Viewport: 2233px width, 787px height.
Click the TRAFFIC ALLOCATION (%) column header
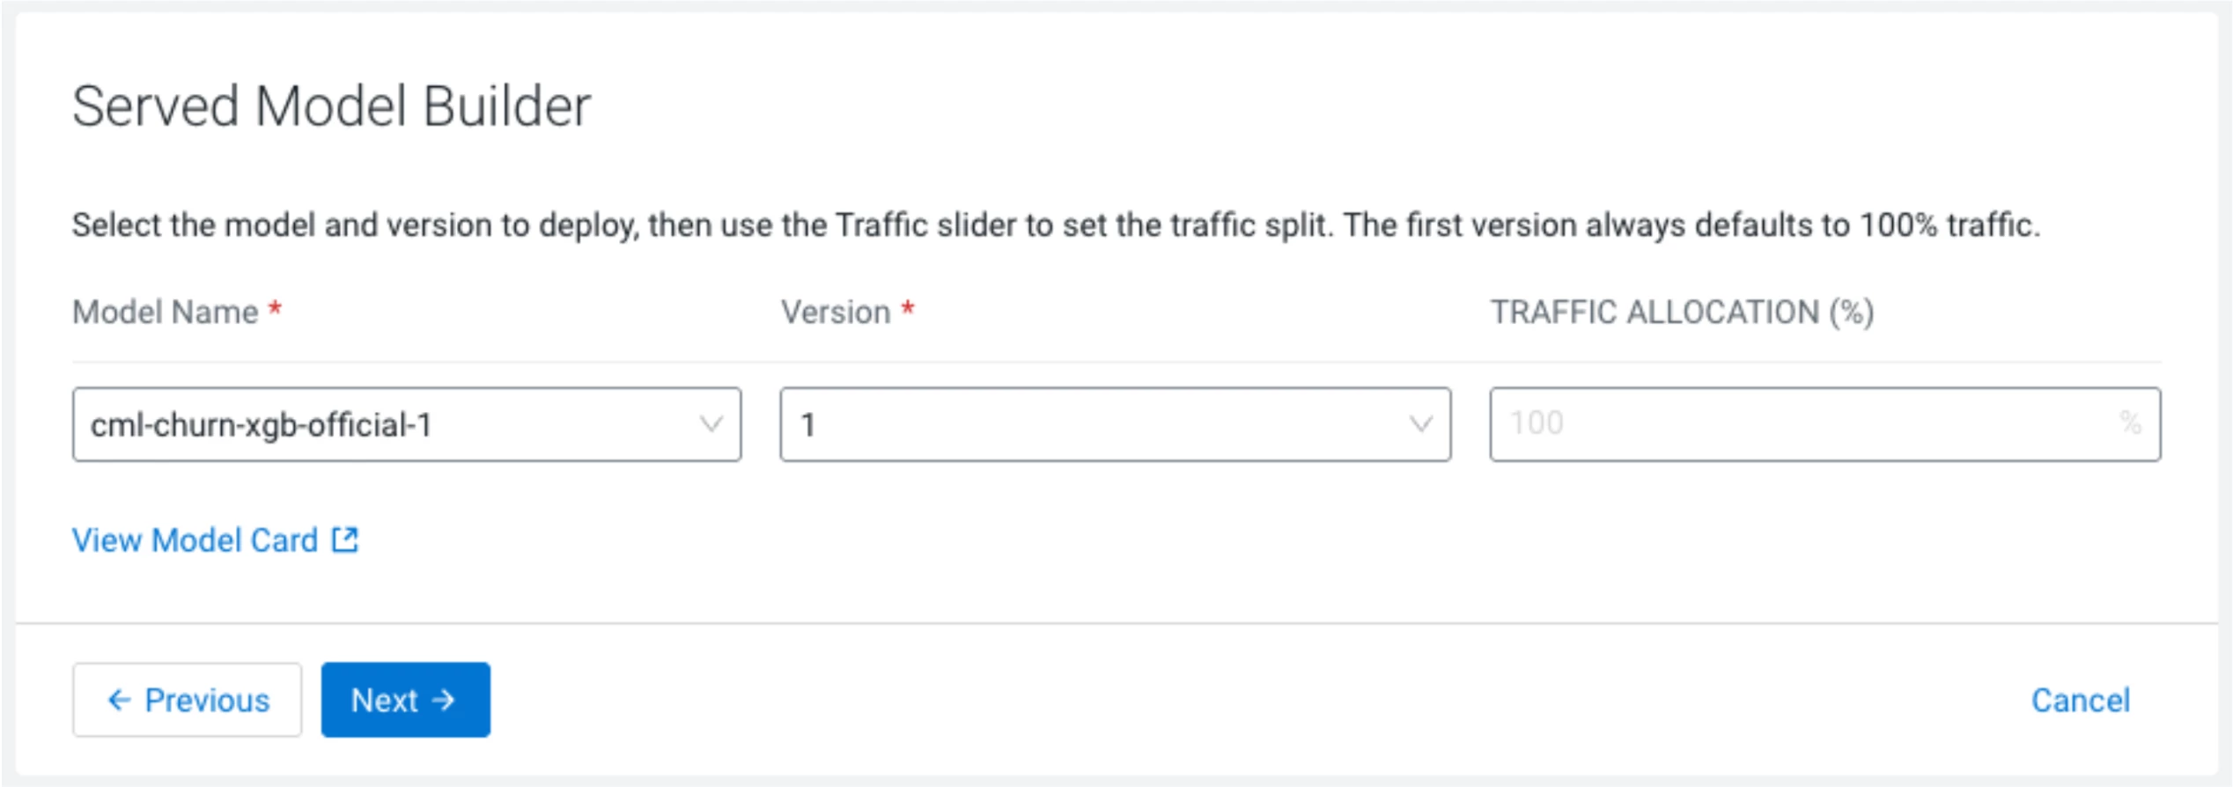1682,312
